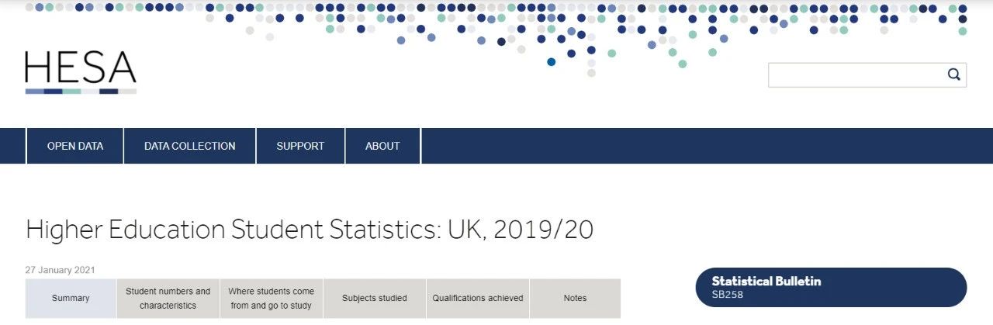
Task: Open the DATA COLLECTION menu
Action: tap(189, 146)
